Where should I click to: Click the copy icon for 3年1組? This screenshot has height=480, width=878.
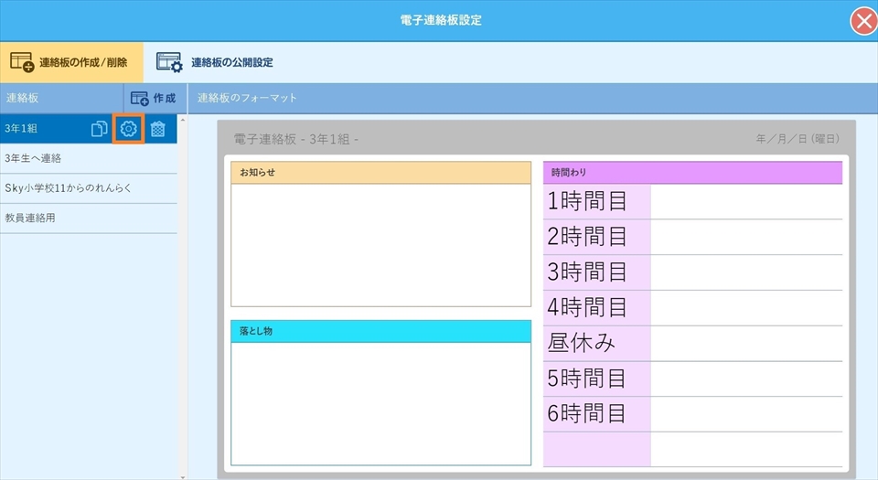tap(100, 129)
